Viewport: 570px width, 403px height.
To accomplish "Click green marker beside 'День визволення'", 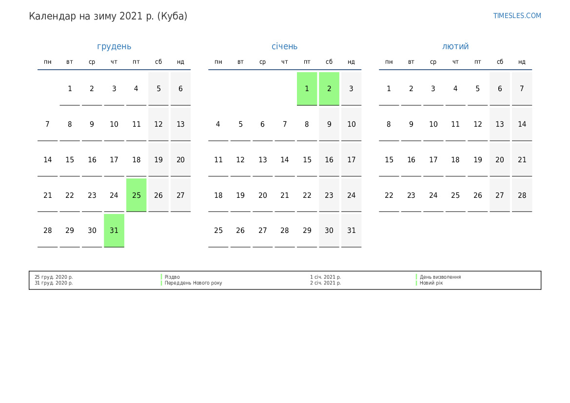I will [416, 277].
